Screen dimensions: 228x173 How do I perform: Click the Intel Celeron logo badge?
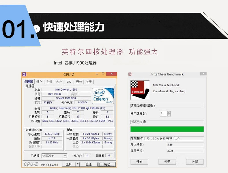[103, 96]
